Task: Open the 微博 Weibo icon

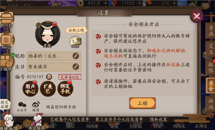Action: pyautogui.click(x=36, y=107)
